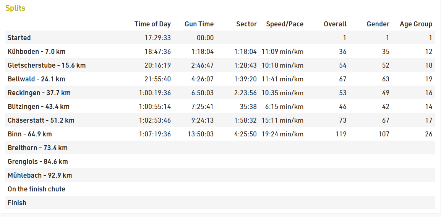Click the Gender column header
Screen dimensions: 441x217
pyautogui.click(x=378, y=24)
